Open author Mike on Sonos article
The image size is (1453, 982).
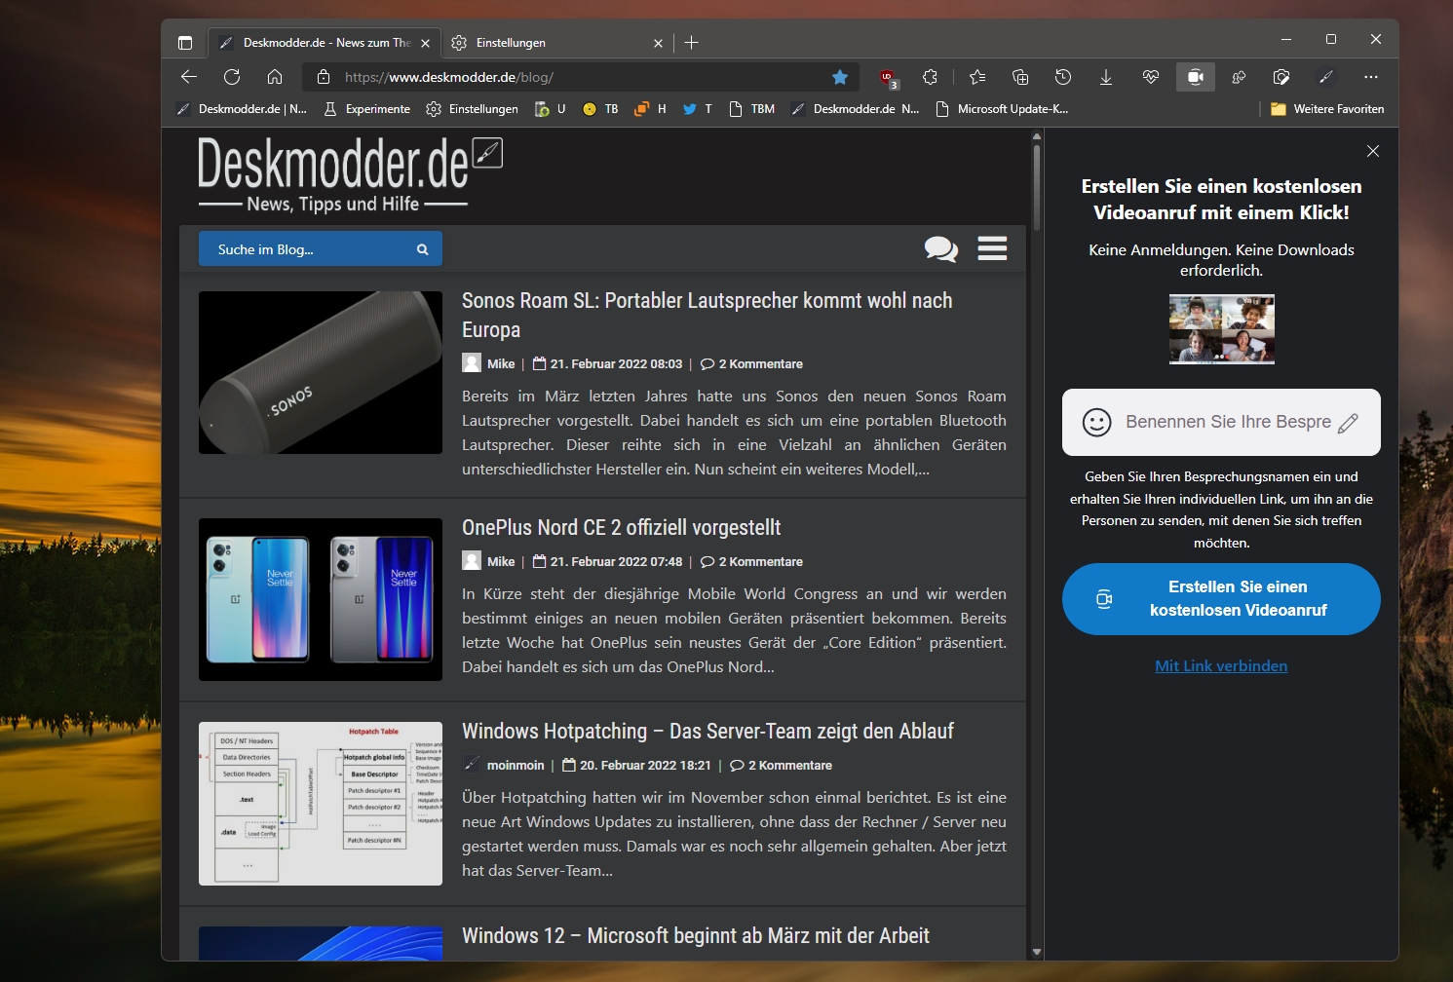tap(501, 363)
